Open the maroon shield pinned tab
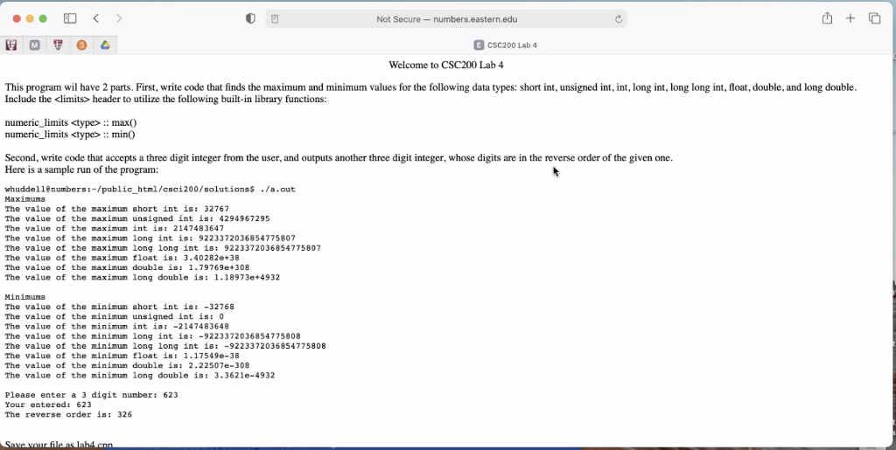Screen dimensions: 896x450 (58, 45)
